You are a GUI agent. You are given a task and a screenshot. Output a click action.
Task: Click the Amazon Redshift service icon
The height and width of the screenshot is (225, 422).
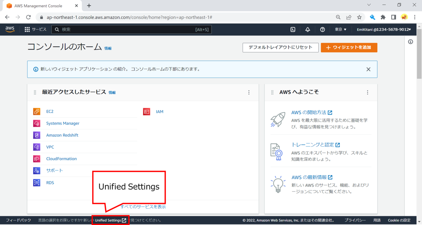tap(37, 135)
